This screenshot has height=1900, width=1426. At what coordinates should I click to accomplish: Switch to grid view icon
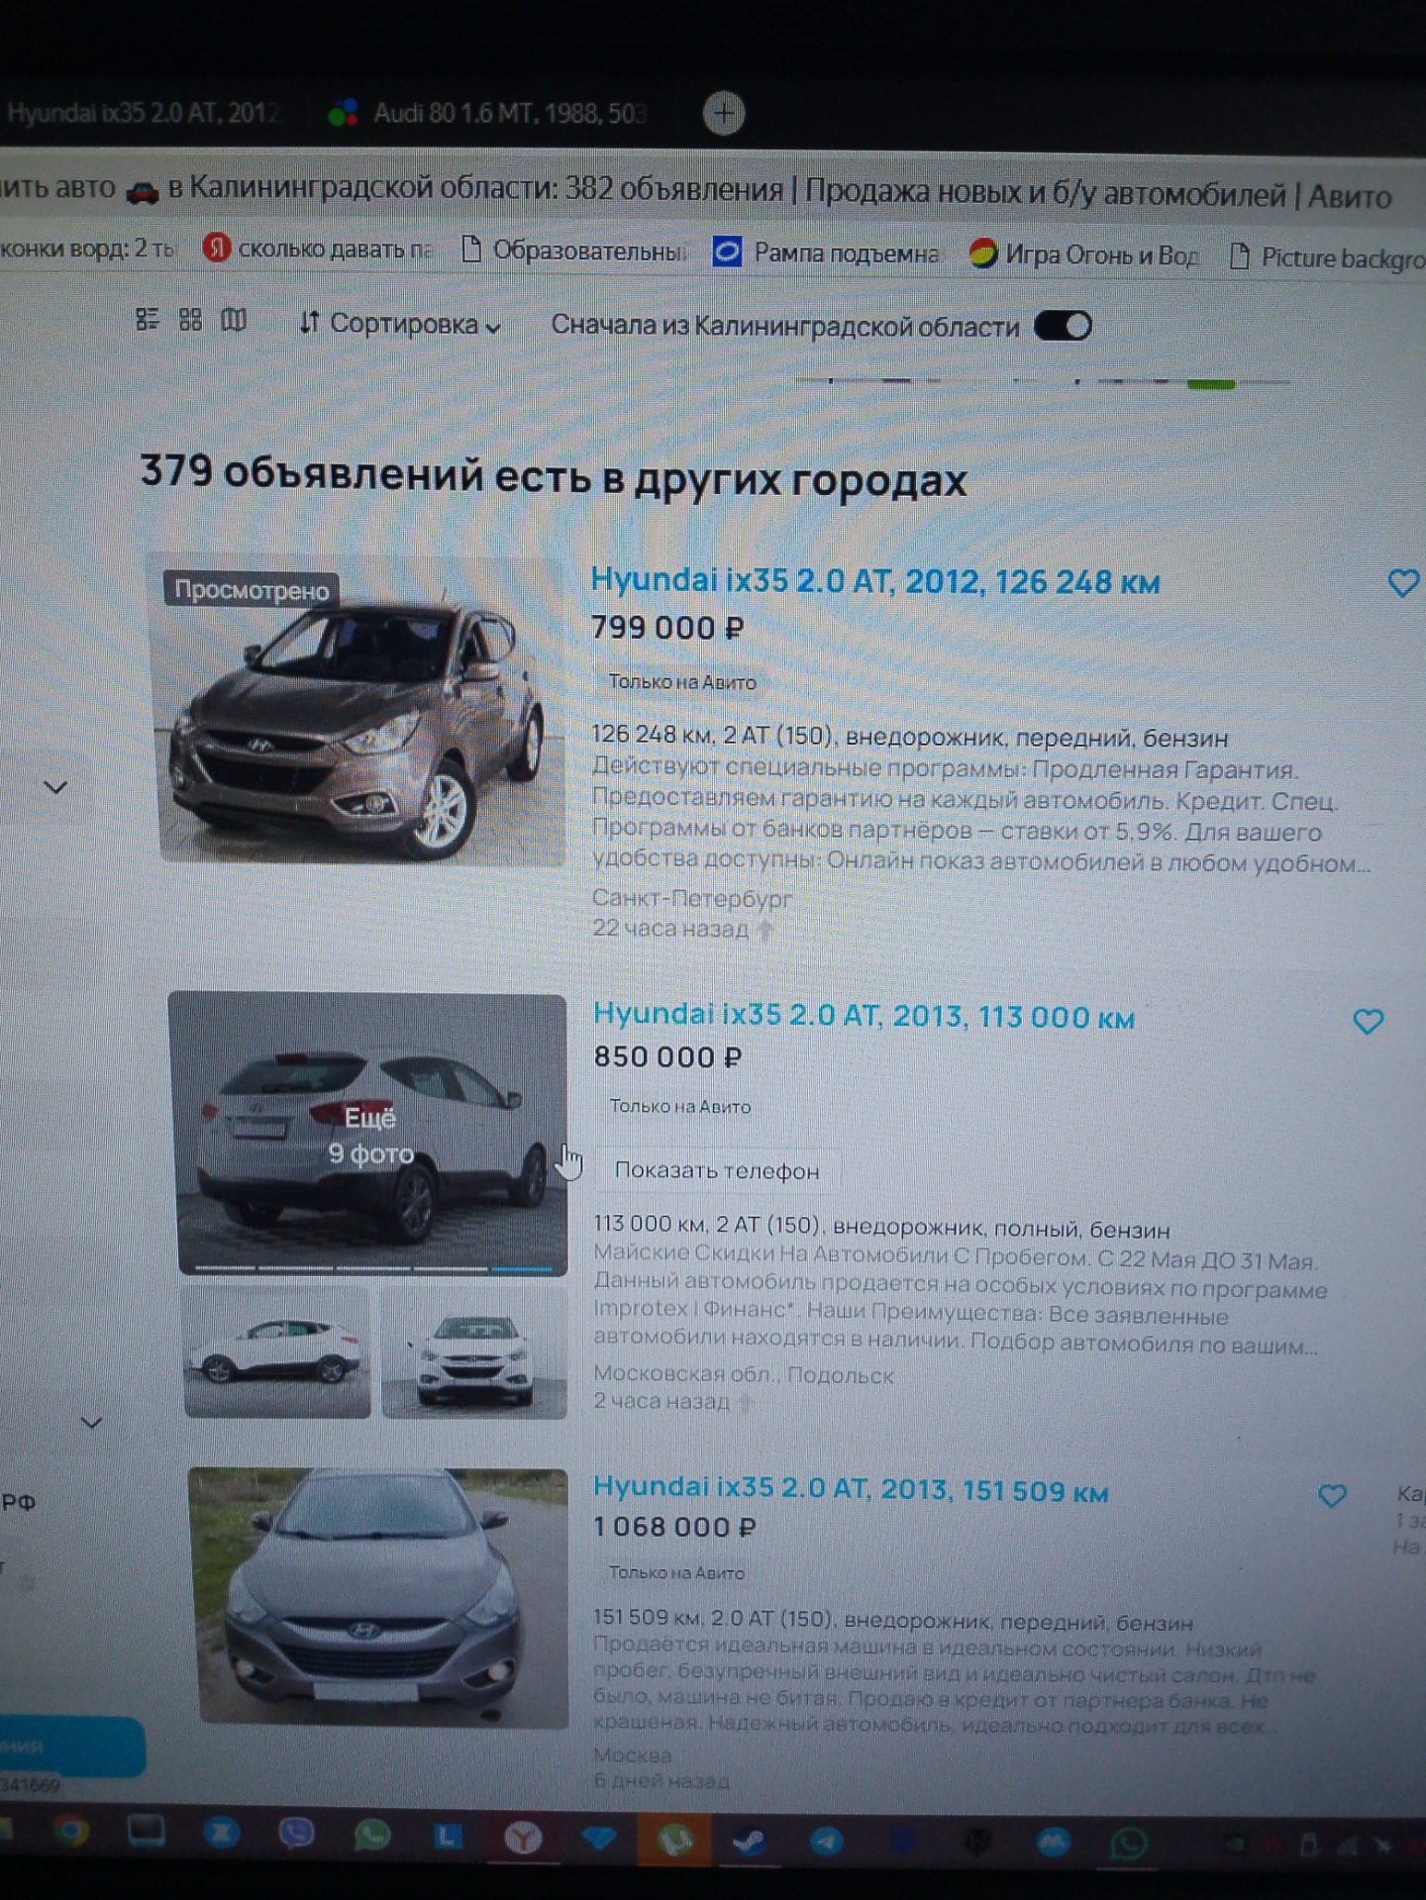click(190, 319)
